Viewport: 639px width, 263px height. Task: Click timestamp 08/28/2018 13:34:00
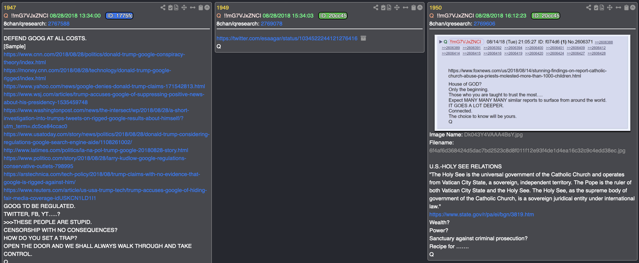tap(75, 16)
